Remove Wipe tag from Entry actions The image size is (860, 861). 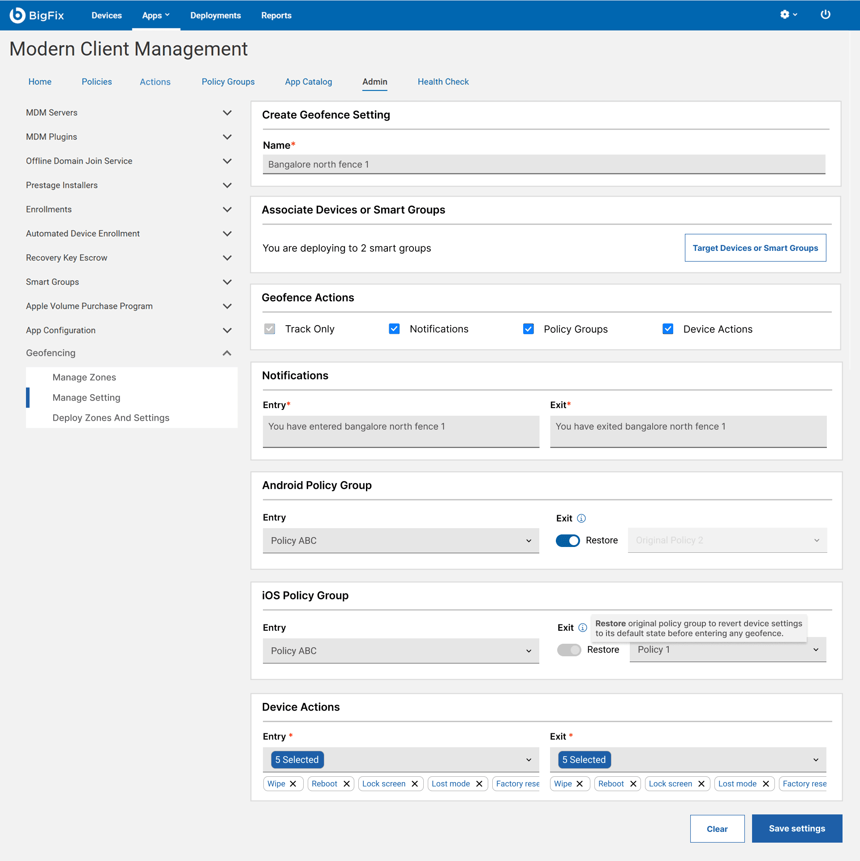click(x=293, y=784)
